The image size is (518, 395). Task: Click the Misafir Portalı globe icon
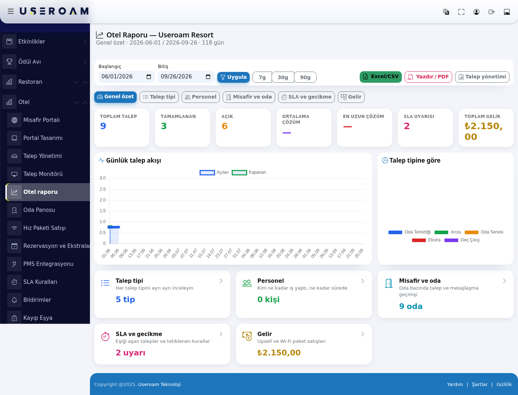(14, 120)
